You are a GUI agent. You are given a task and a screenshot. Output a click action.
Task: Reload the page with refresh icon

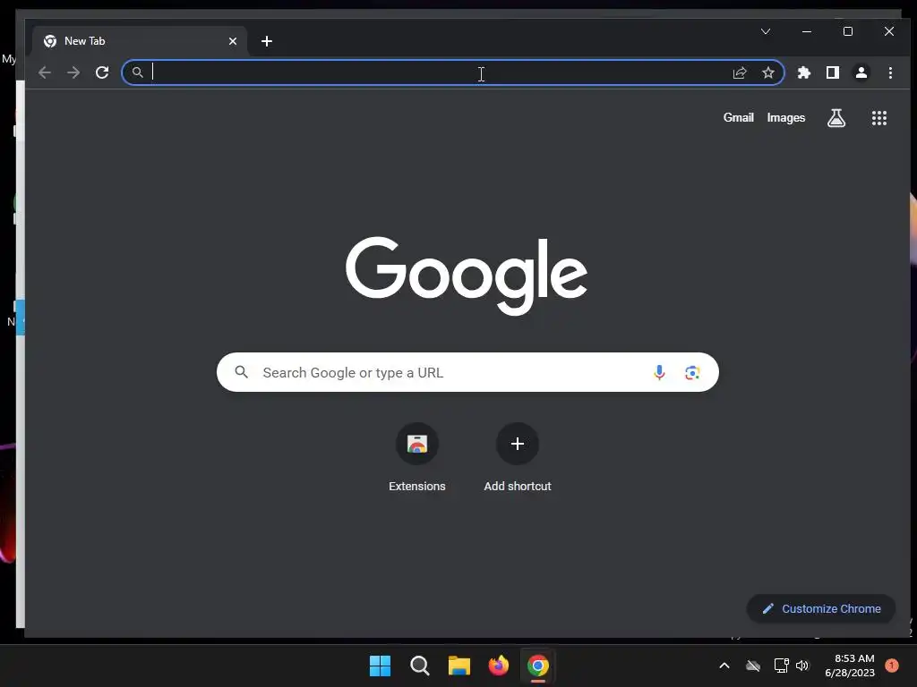(x=102, y=72)
